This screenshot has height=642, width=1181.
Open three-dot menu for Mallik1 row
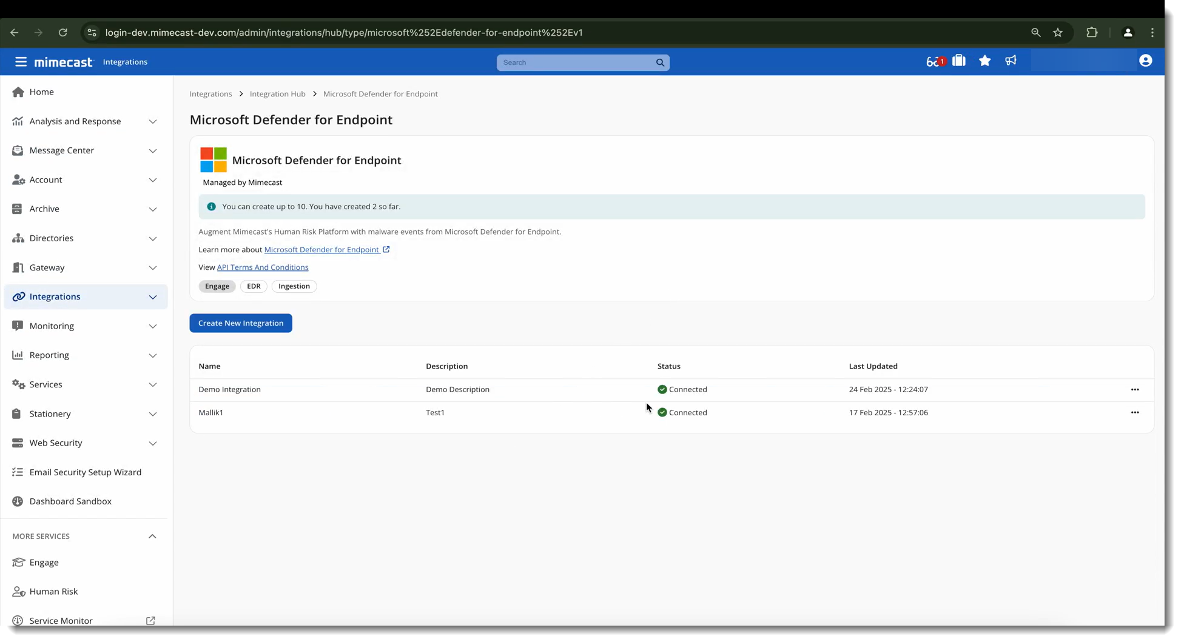(x=1135, y=413)
